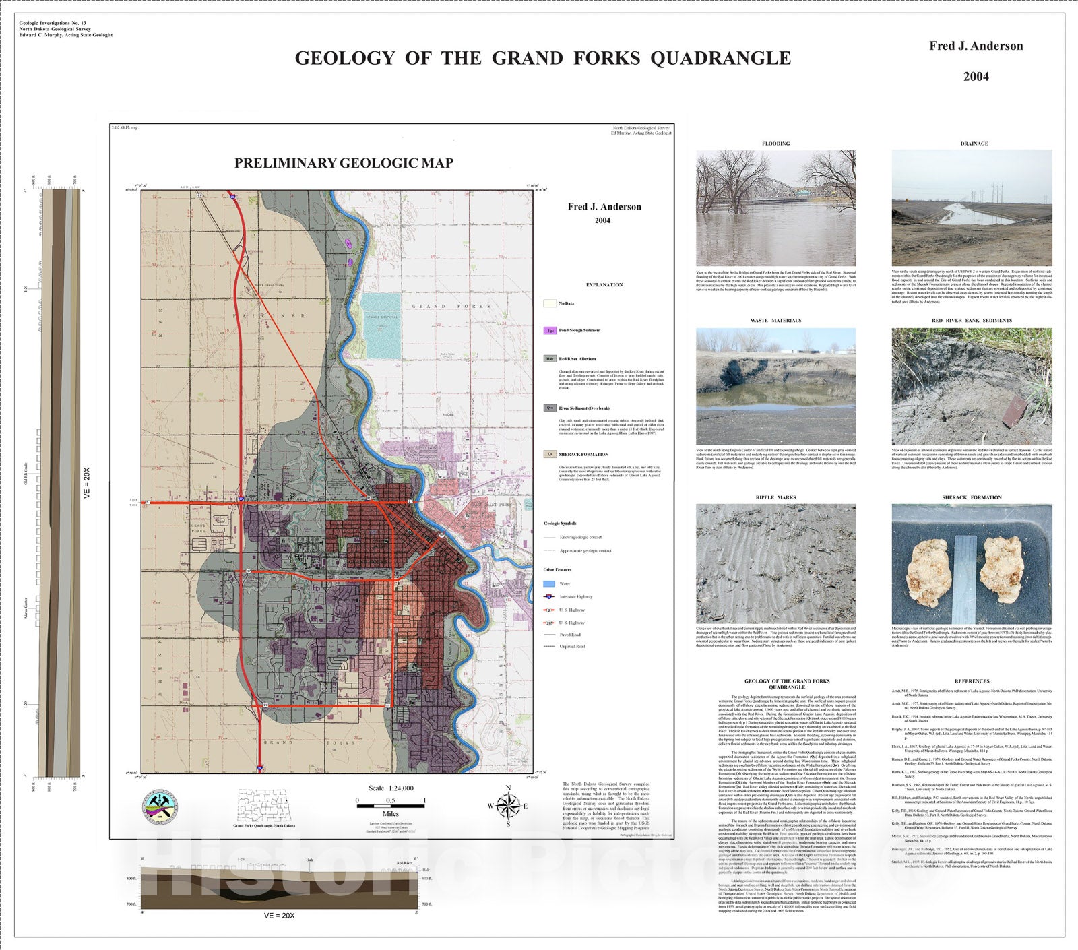1078x950 pixels.
Task: Select the blue Water legend swatch
Action: point(550,584)
